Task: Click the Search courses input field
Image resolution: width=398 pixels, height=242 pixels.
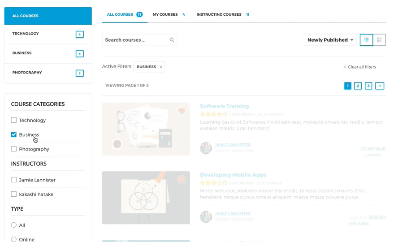Action: click(134, 40)
